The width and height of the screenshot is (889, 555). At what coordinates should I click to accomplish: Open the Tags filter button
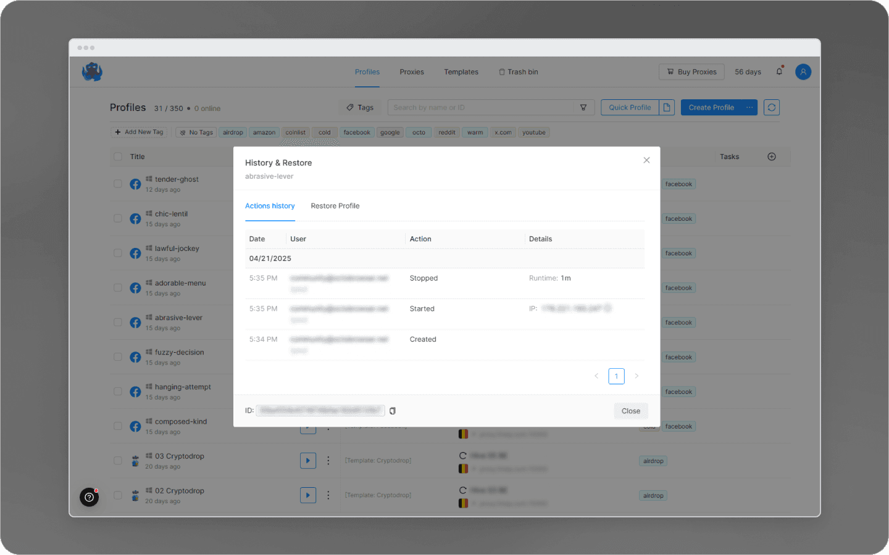361,107
